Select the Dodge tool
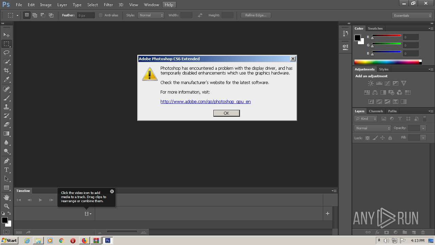The image size is (435, 245). (x=6, y=151)
